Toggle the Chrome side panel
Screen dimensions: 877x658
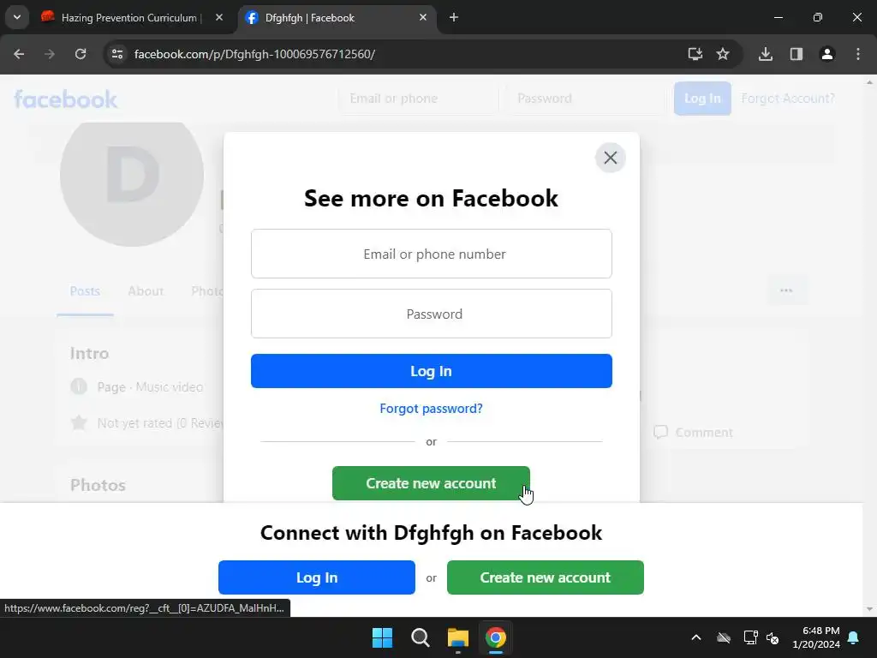click(796, 54)
